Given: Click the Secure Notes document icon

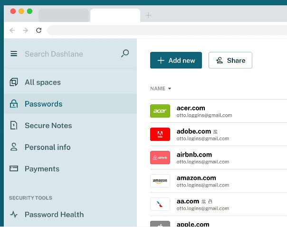Looking at the screenshot, I should point(14,126).
